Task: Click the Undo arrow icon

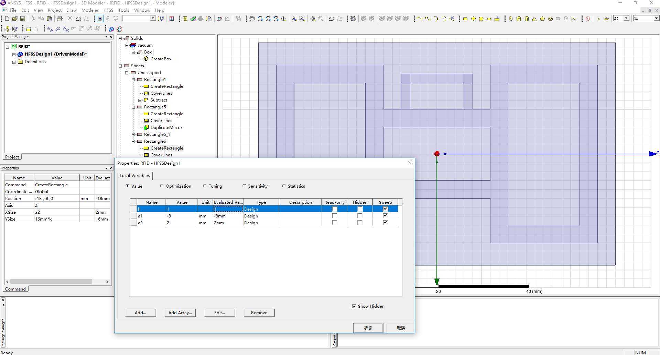Action: 78,19
